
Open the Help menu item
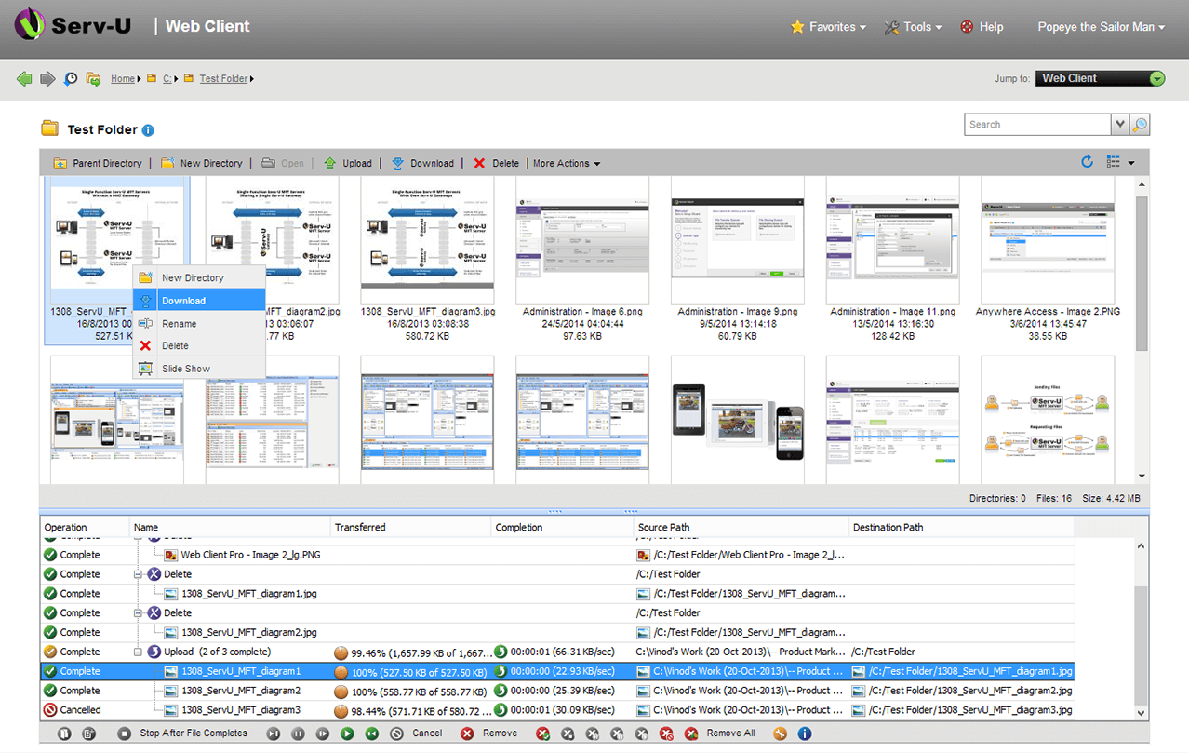point(982,27)
